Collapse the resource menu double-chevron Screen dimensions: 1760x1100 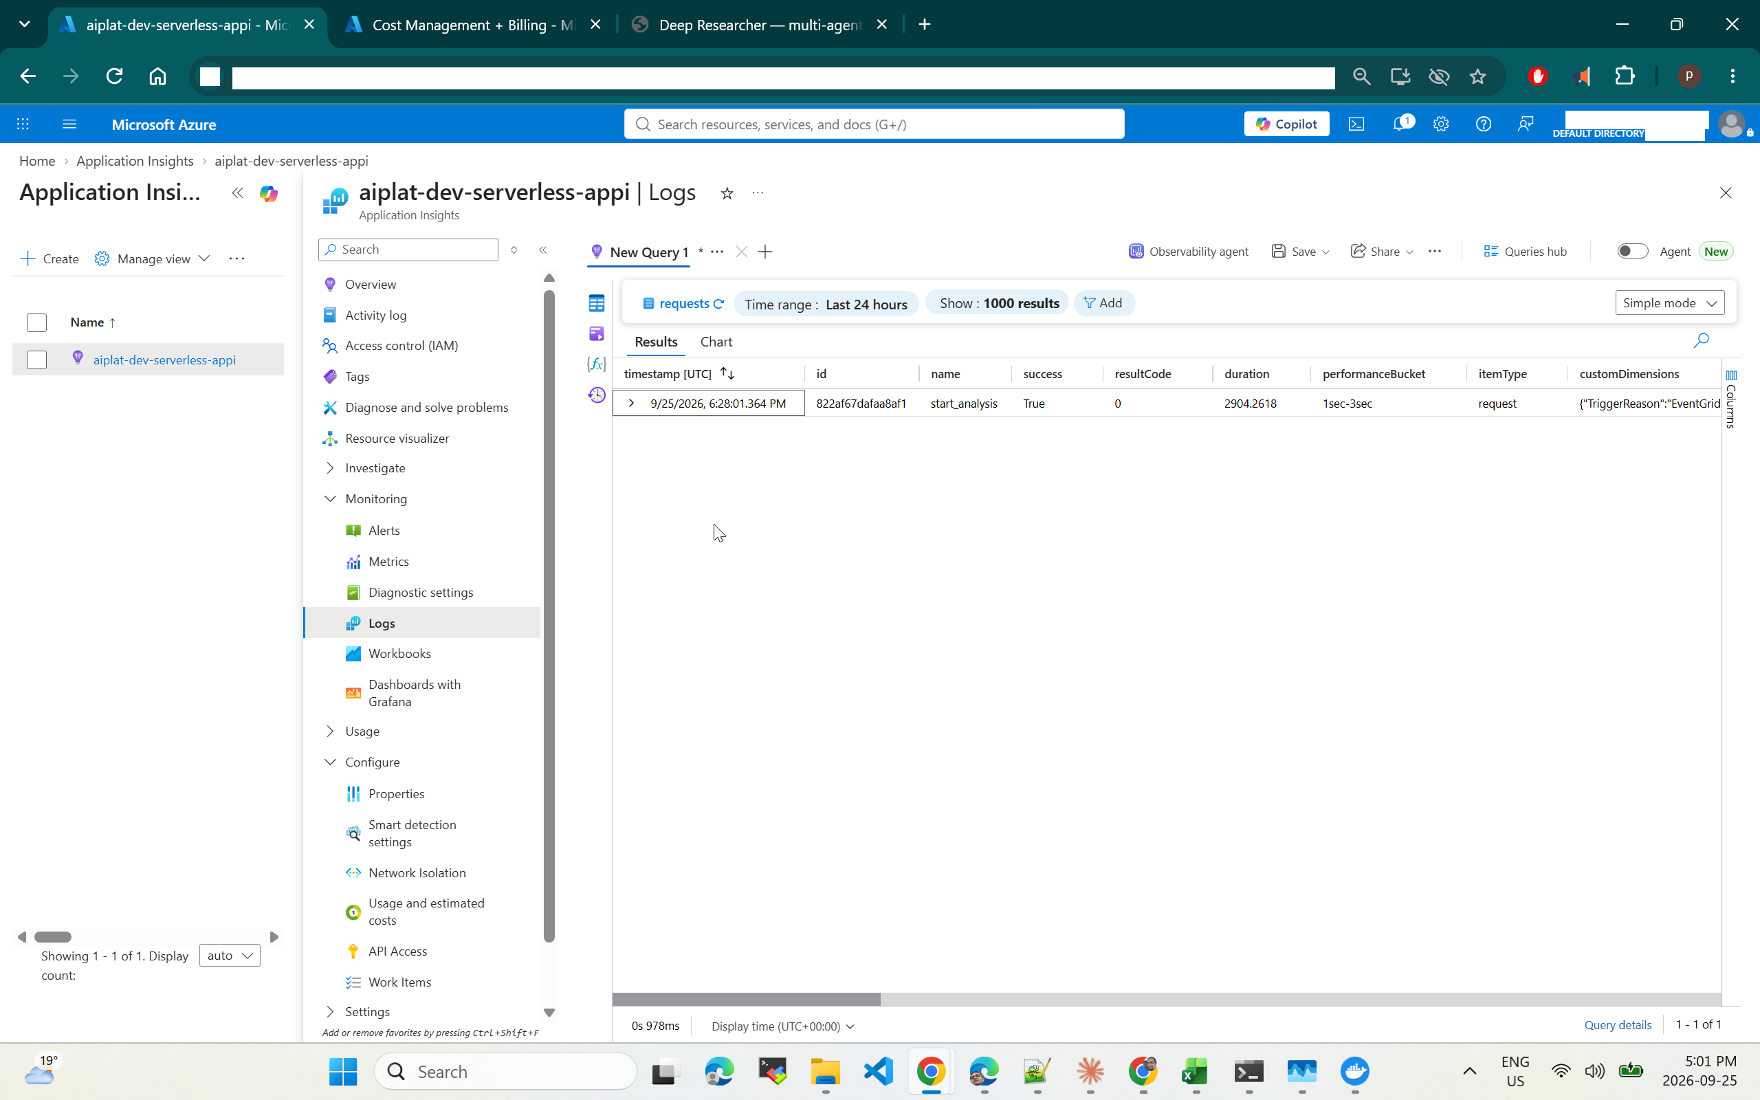tap(542, 250)
